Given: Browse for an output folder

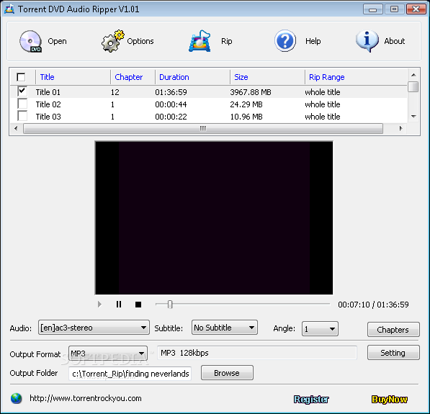Looking at the screenshot, I should 227,373.
